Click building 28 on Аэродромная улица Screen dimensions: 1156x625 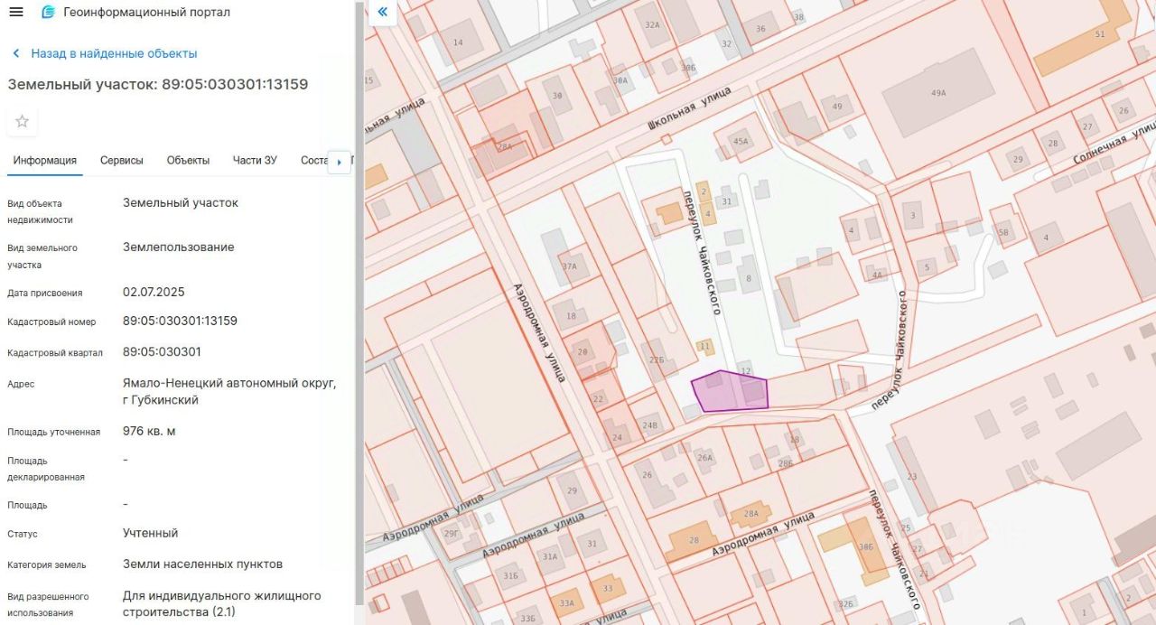(x=694, y=540)
